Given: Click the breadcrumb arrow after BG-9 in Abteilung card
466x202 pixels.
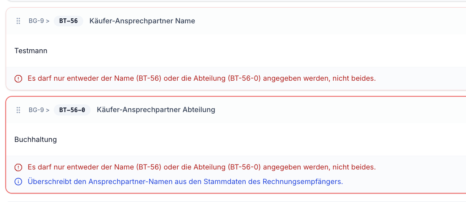Looking at the screenshot, I should tap(48, 110).
